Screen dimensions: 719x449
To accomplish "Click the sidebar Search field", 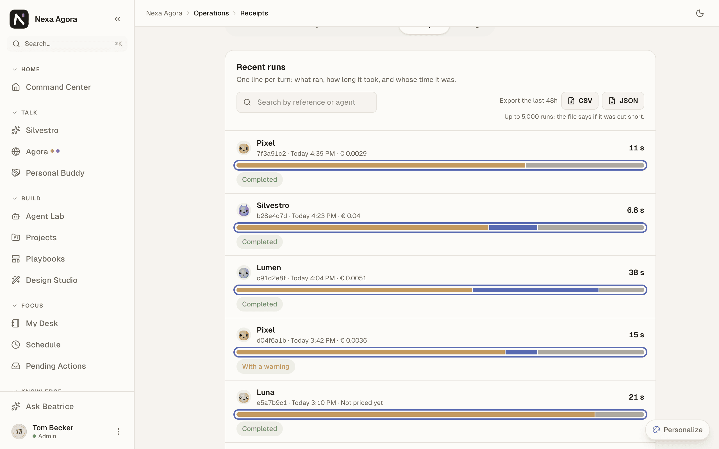I will coord(67,44).
